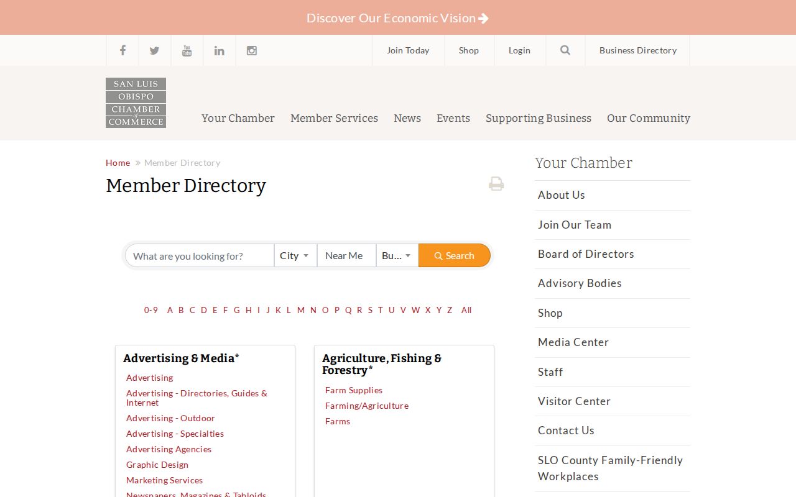Open About Us in sidebar
796x497 pixels.
(x=613, y=195)
